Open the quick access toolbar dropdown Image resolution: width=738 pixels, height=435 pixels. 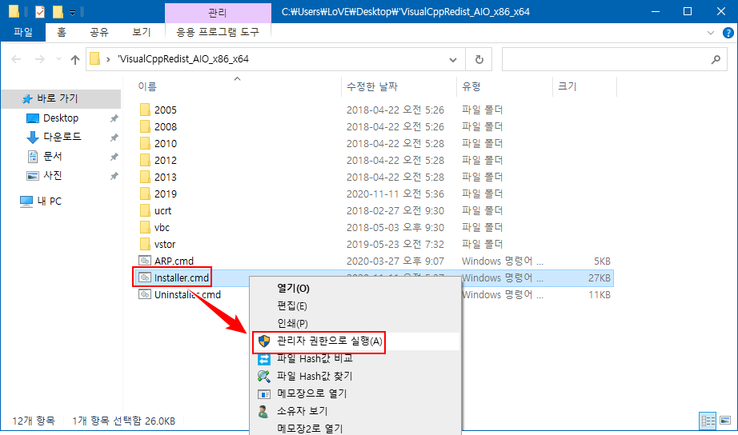point(73,13)
